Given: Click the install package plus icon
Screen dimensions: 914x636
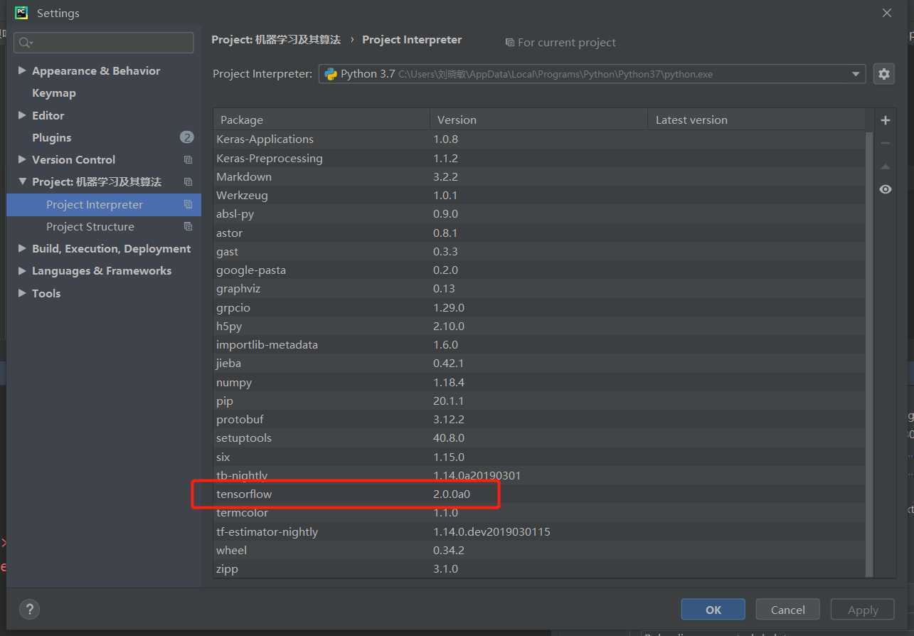Looking at the screenshot, I should tap(886, 120).
